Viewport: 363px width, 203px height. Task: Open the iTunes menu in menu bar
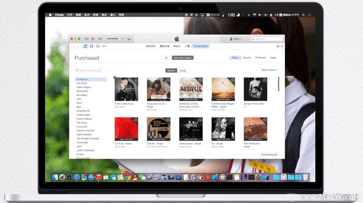(59, 15)
